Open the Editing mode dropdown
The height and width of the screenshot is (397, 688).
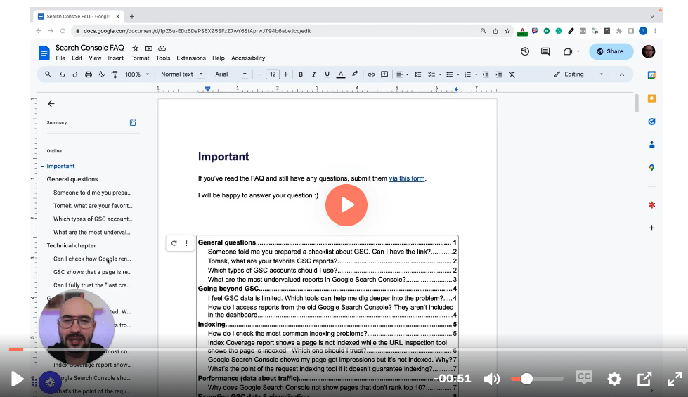point(579,74)
